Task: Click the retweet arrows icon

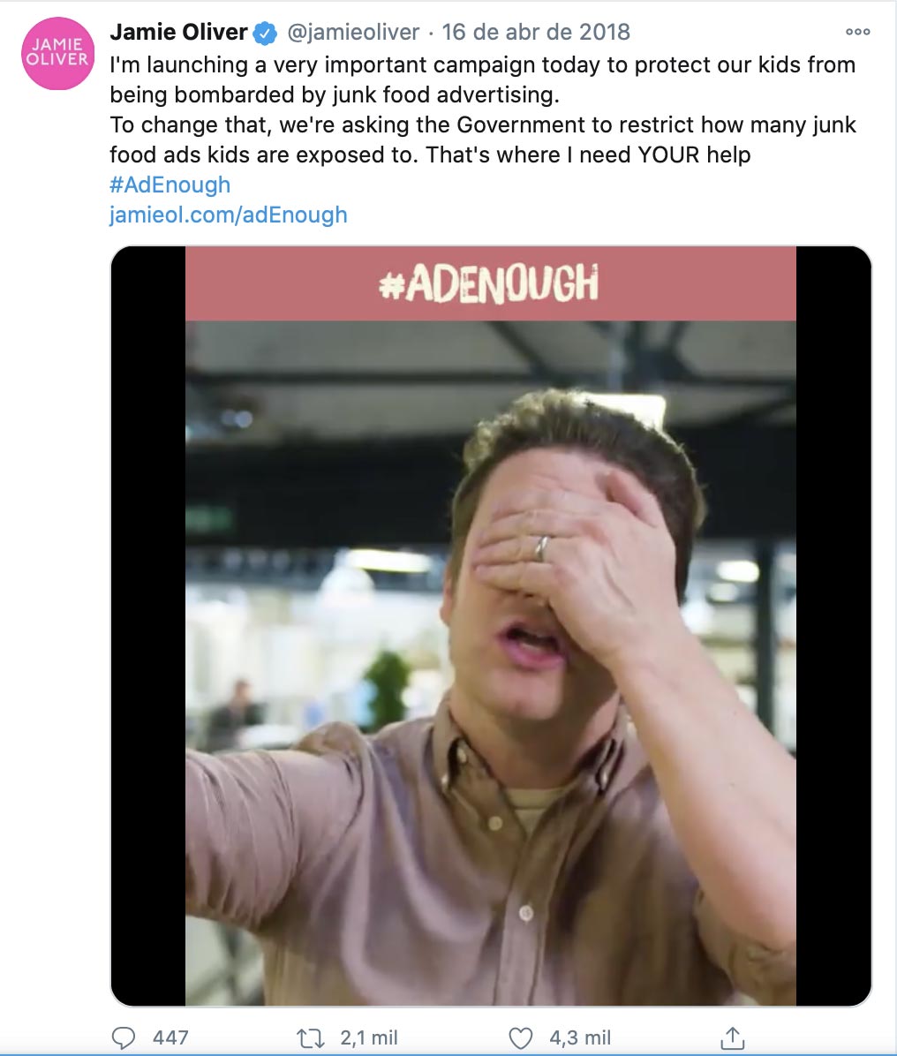Action: 311,1037
